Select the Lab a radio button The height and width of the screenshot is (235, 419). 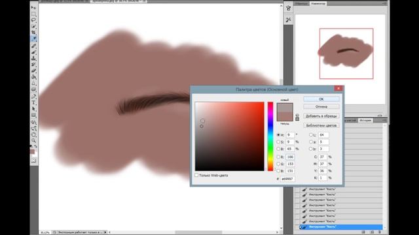[x=311, y=142]
